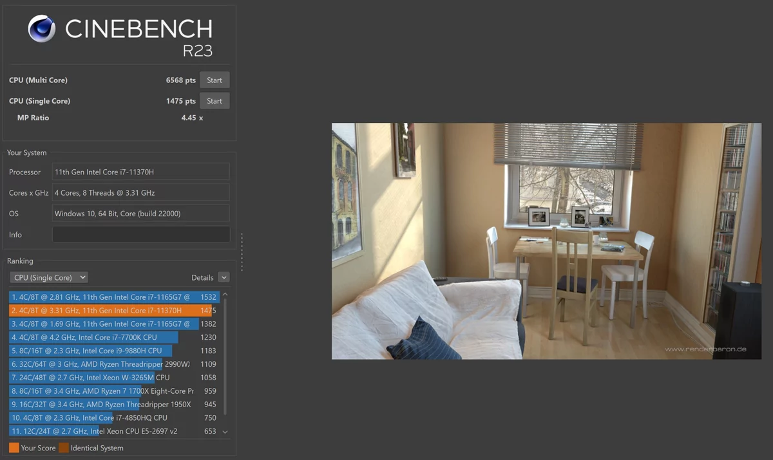Click ranking list scroll down arrow
This screenshot has width=773, height=460.
(x=225, y=432)
